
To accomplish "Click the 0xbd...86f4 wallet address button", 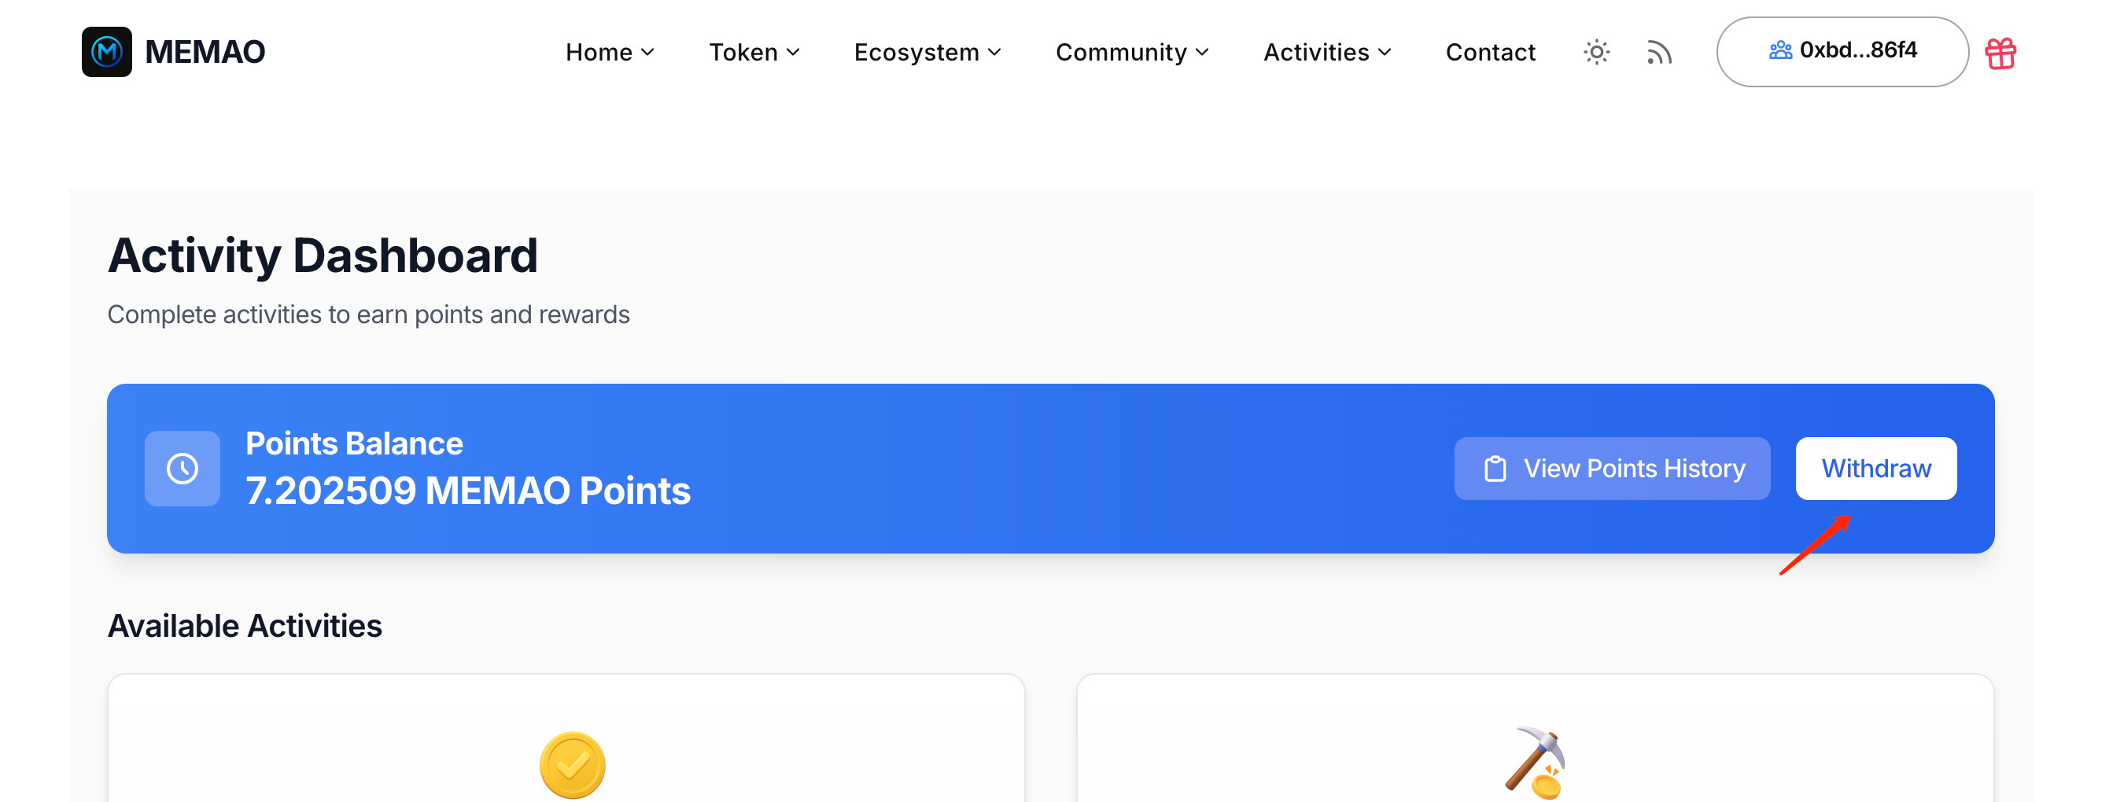I will pyautogui.click(x=1842, y=51).
